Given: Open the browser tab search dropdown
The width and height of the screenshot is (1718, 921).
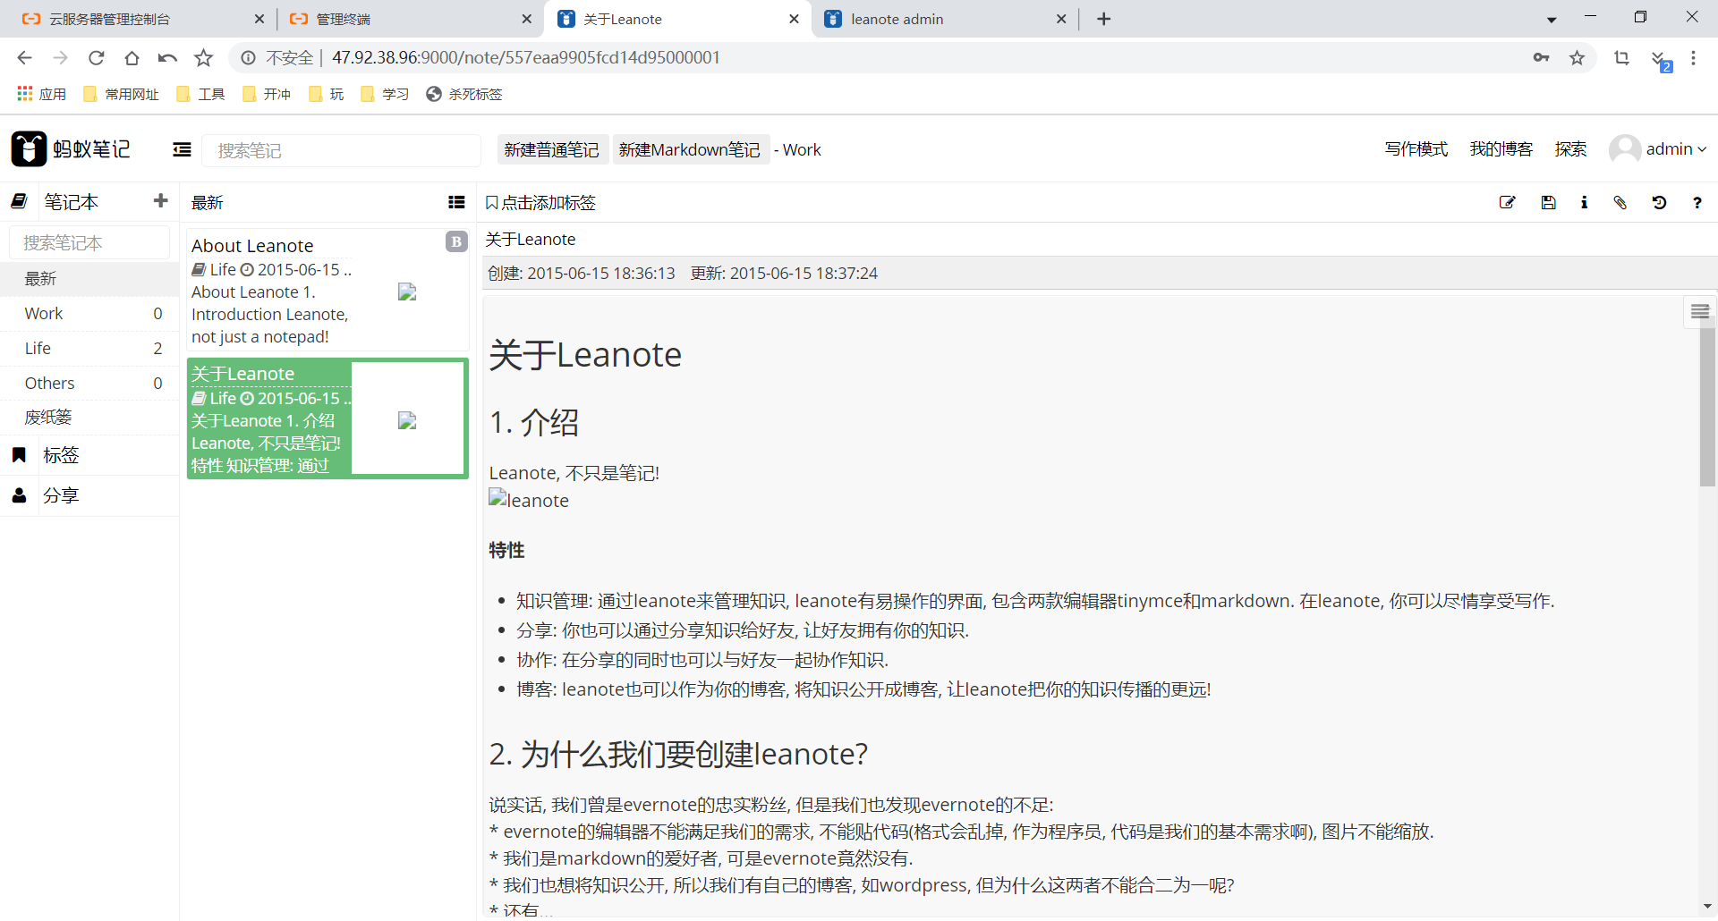Looking at the screenshot, I should (1552, 20).
